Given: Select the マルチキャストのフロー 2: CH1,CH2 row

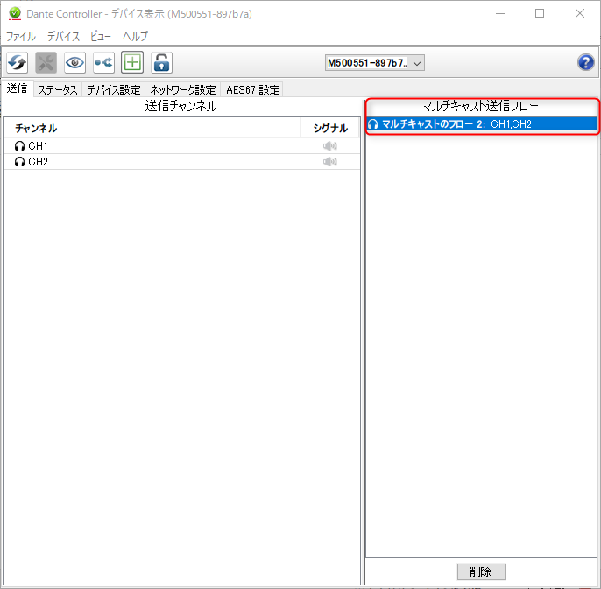Looking at the screenshot, I should [482, 124].
